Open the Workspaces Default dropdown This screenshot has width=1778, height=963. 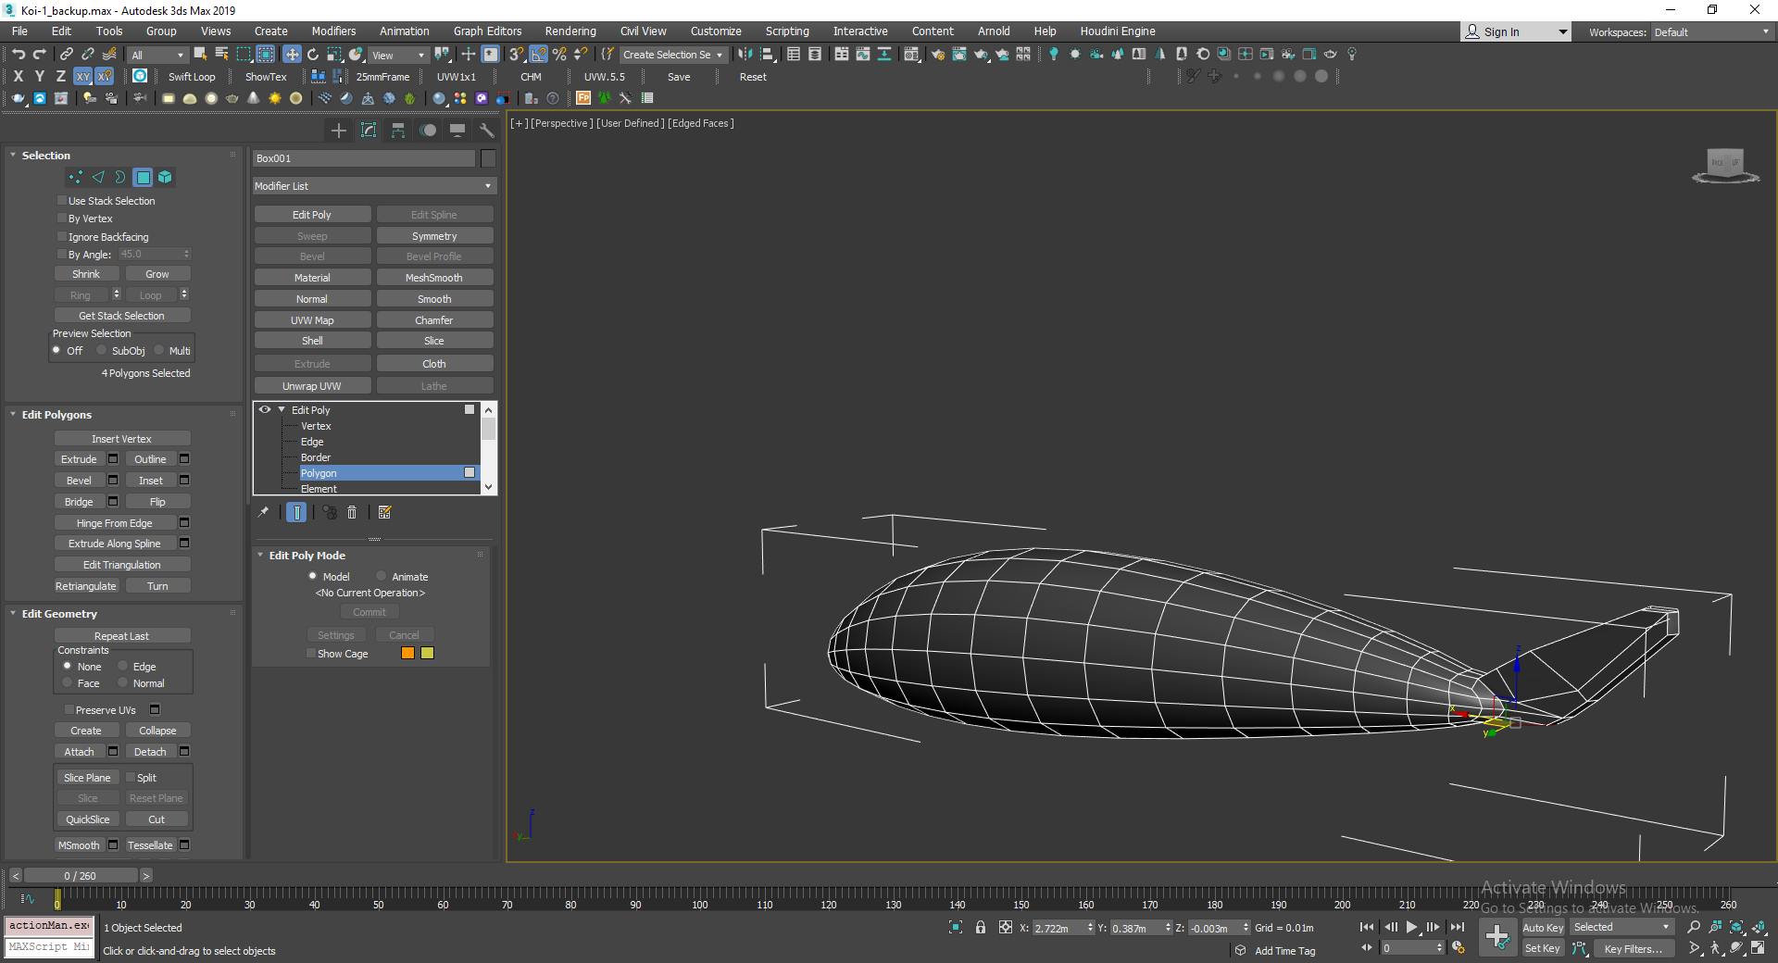click(1711, 31)
